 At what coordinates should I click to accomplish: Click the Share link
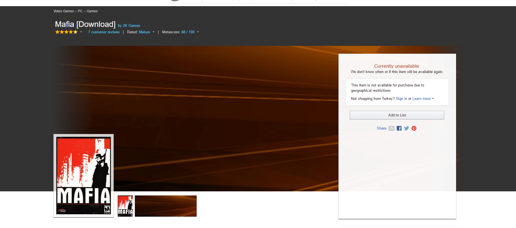tap(382, 128)
